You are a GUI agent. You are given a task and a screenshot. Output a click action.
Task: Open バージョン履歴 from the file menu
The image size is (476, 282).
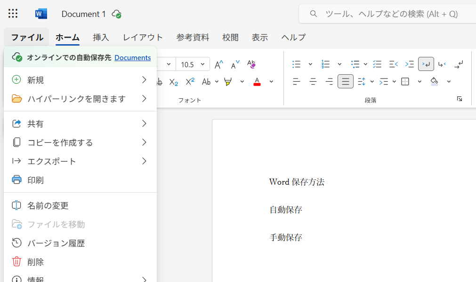(x=80, y=243)
